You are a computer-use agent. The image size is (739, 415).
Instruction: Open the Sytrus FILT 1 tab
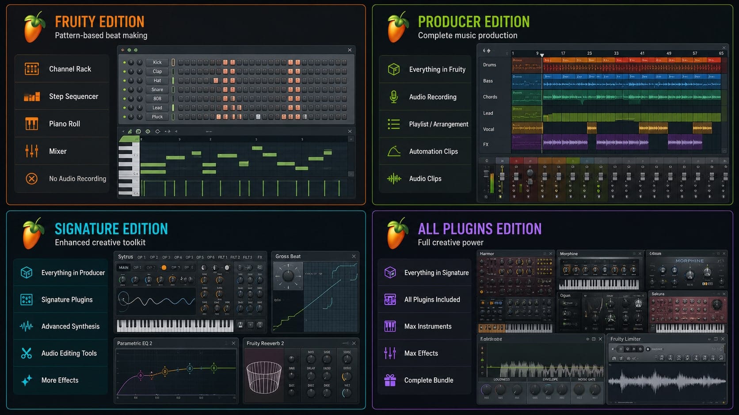(222, 257)
